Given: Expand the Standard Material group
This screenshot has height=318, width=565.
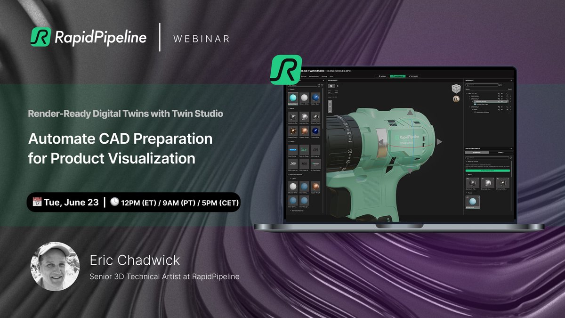Looking at the screenshot, I should coord(291,211).
